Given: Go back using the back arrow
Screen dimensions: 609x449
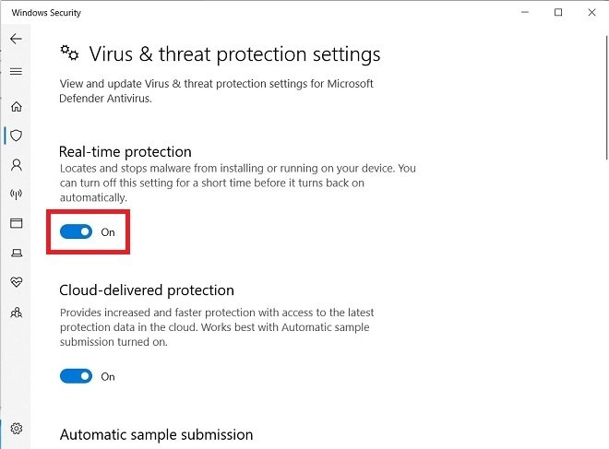Looking at the screenshot, I should click(x=16, y=39).
